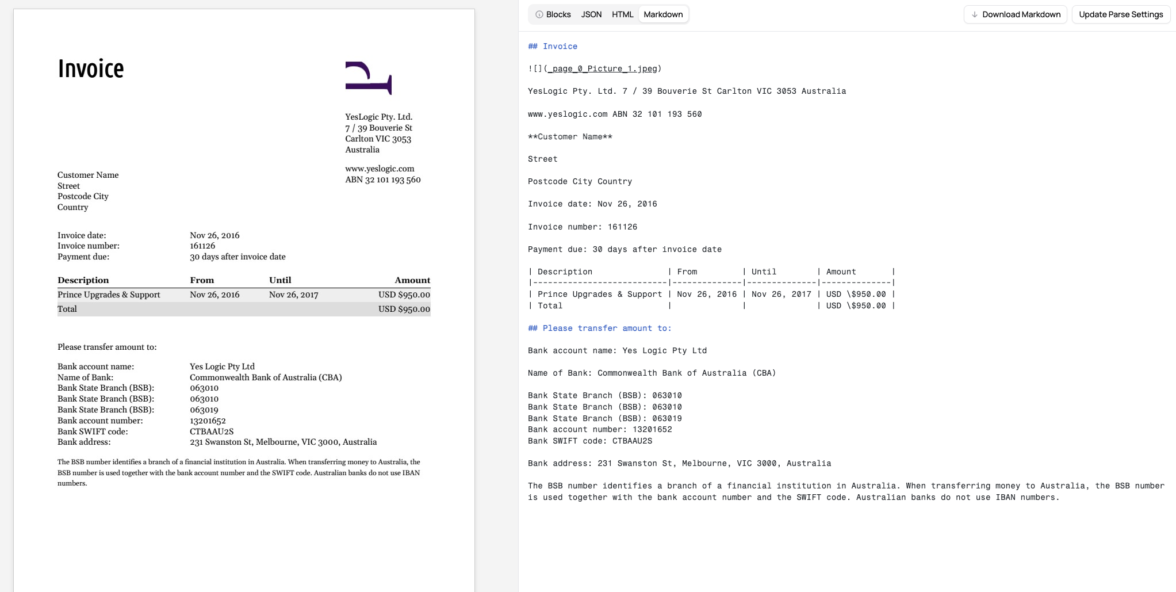
Task: Click the Invoice title in the document
Action: 91,68
